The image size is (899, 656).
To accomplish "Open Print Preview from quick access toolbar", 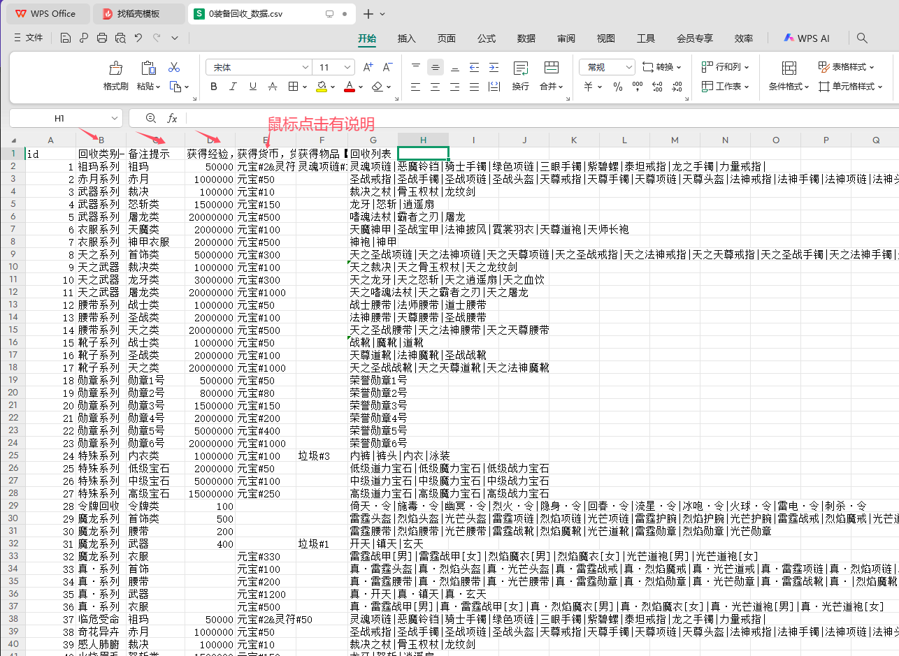I will click(x=120, y=38).
